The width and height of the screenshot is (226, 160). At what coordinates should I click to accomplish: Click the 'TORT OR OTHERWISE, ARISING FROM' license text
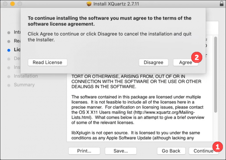(x=136, y=81)
